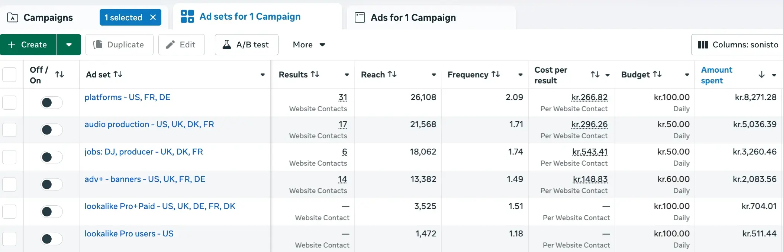Open lookalike Pro+Paid ad set link
Viewport: 783px width, 252px height.
coord(160,206)
